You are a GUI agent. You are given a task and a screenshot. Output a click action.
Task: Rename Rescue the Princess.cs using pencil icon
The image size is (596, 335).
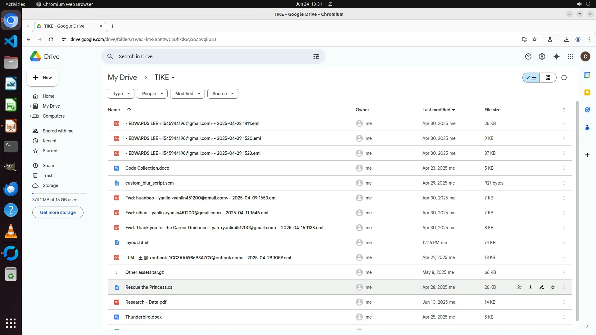541,287
